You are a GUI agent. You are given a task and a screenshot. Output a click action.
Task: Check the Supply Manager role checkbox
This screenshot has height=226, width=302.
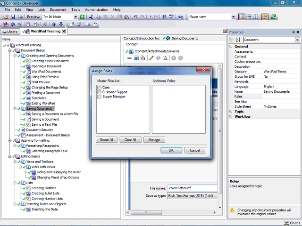(100, 97)
